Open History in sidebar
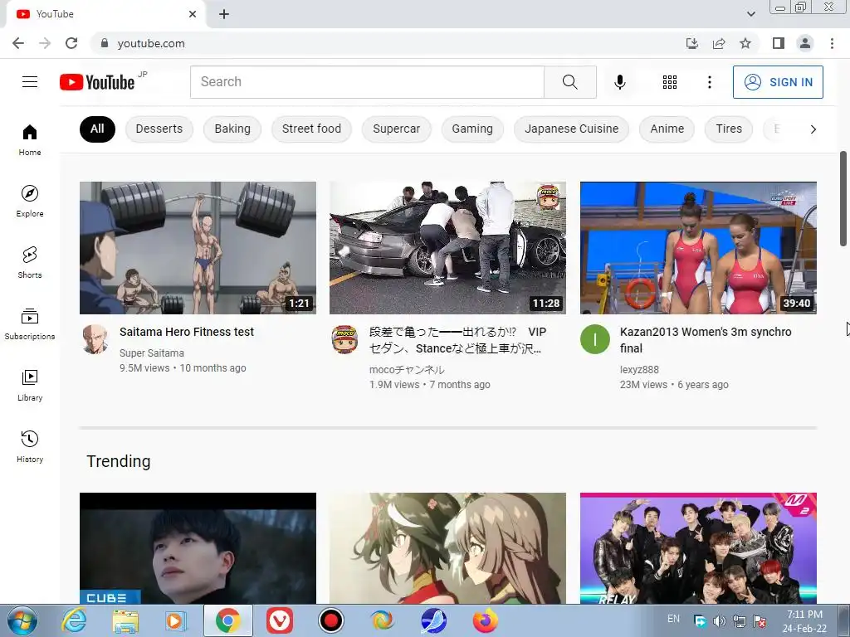 (30, 446)
